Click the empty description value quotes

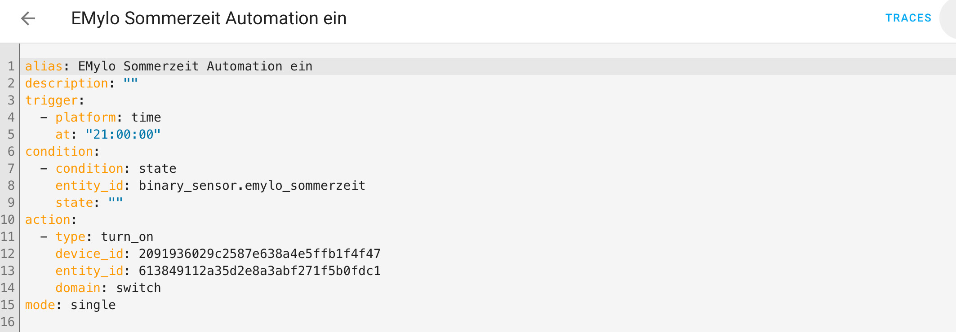click(130, 83)
